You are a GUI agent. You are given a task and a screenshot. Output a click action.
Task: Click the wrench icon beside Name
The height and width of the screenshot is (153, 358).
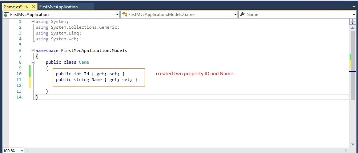(x=242, y=15)
